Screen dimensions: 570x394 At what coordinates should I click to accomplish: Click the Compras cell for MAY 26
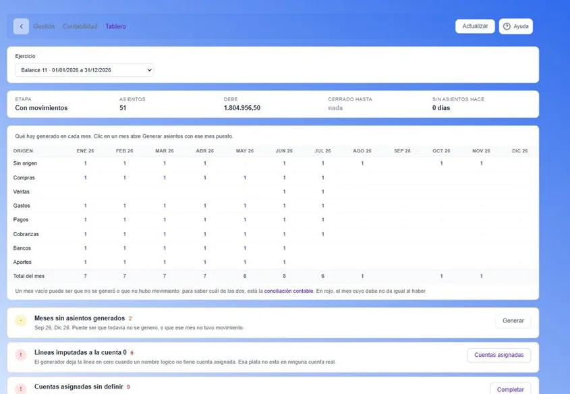pos(245,177)
